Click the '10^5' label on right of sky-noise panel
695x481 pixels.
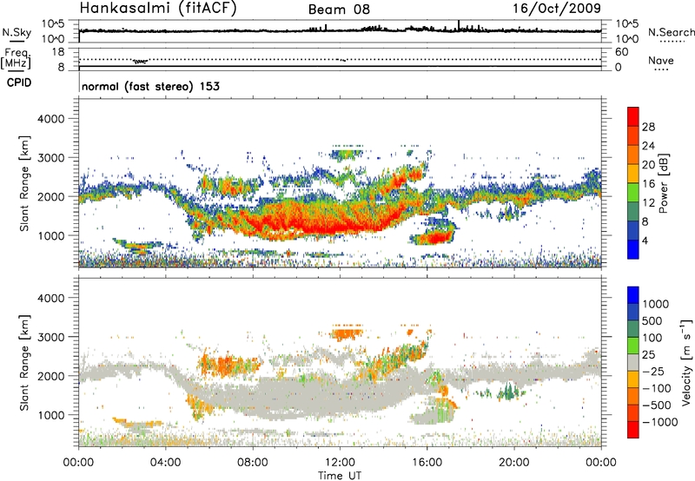tap(627, 23)
